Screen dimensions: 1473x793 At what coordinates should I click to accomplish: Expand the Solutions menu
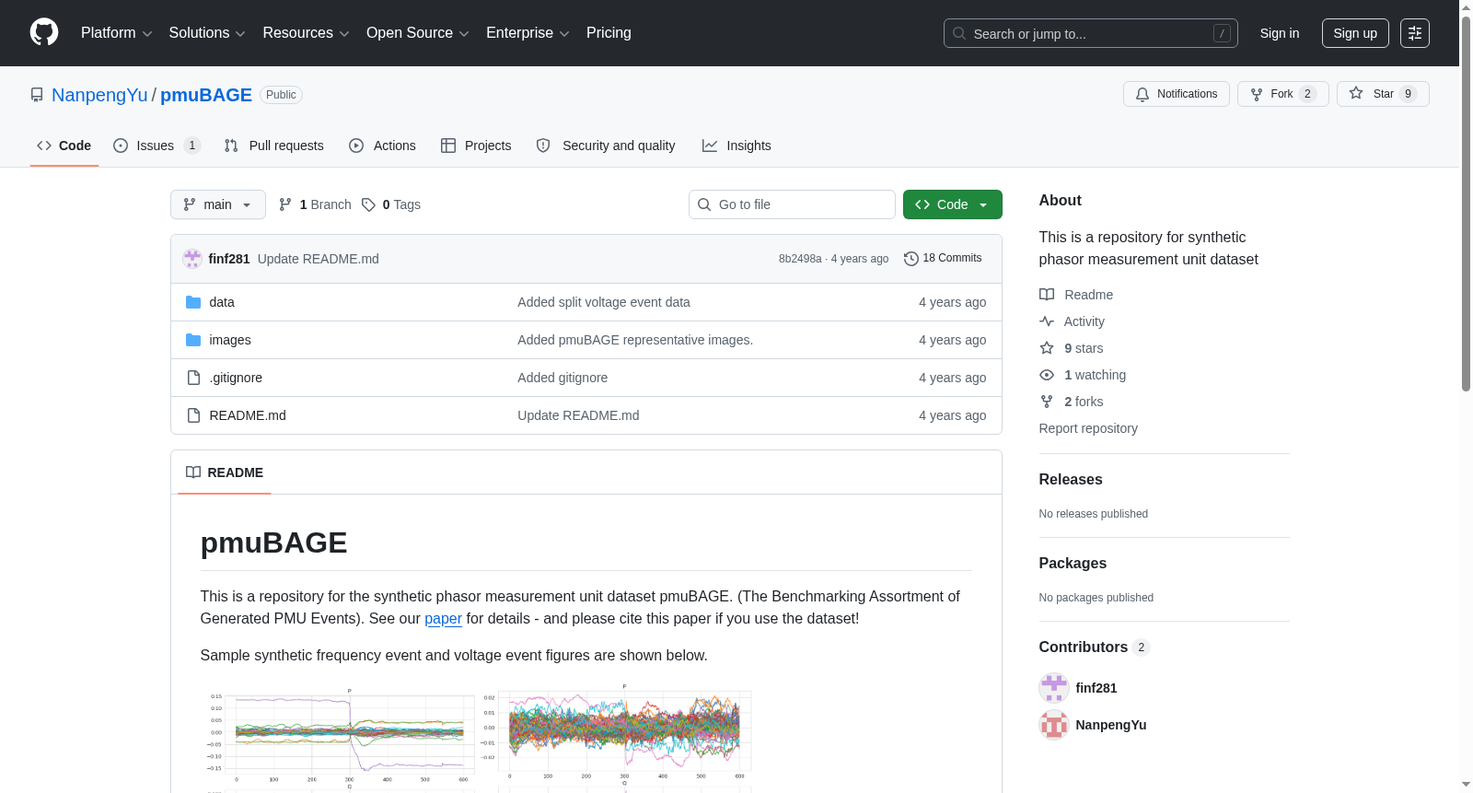(x=207, y=33)
